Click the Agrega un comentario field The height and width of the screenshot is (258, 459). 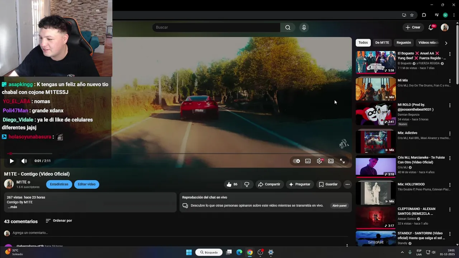click(x=180, y=233)
